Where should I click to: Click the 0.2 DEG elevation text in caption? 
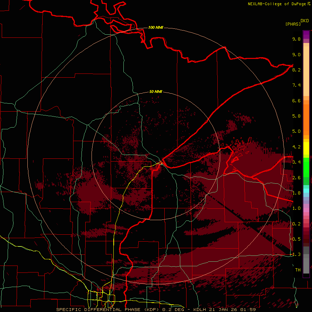173,310
